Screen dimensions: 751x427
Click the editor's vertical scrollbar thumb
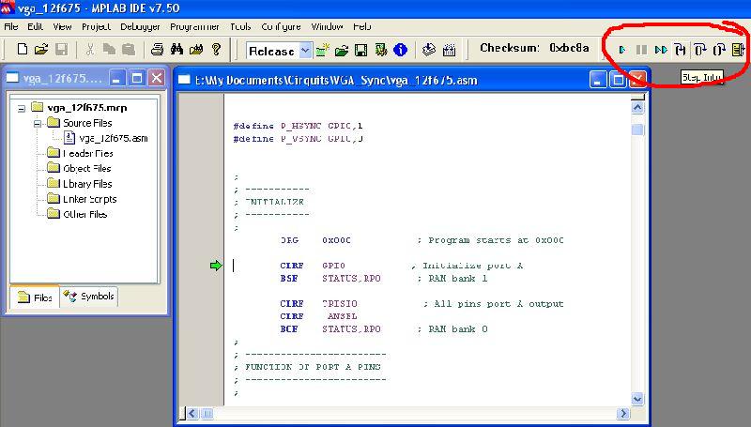[637, 130]
